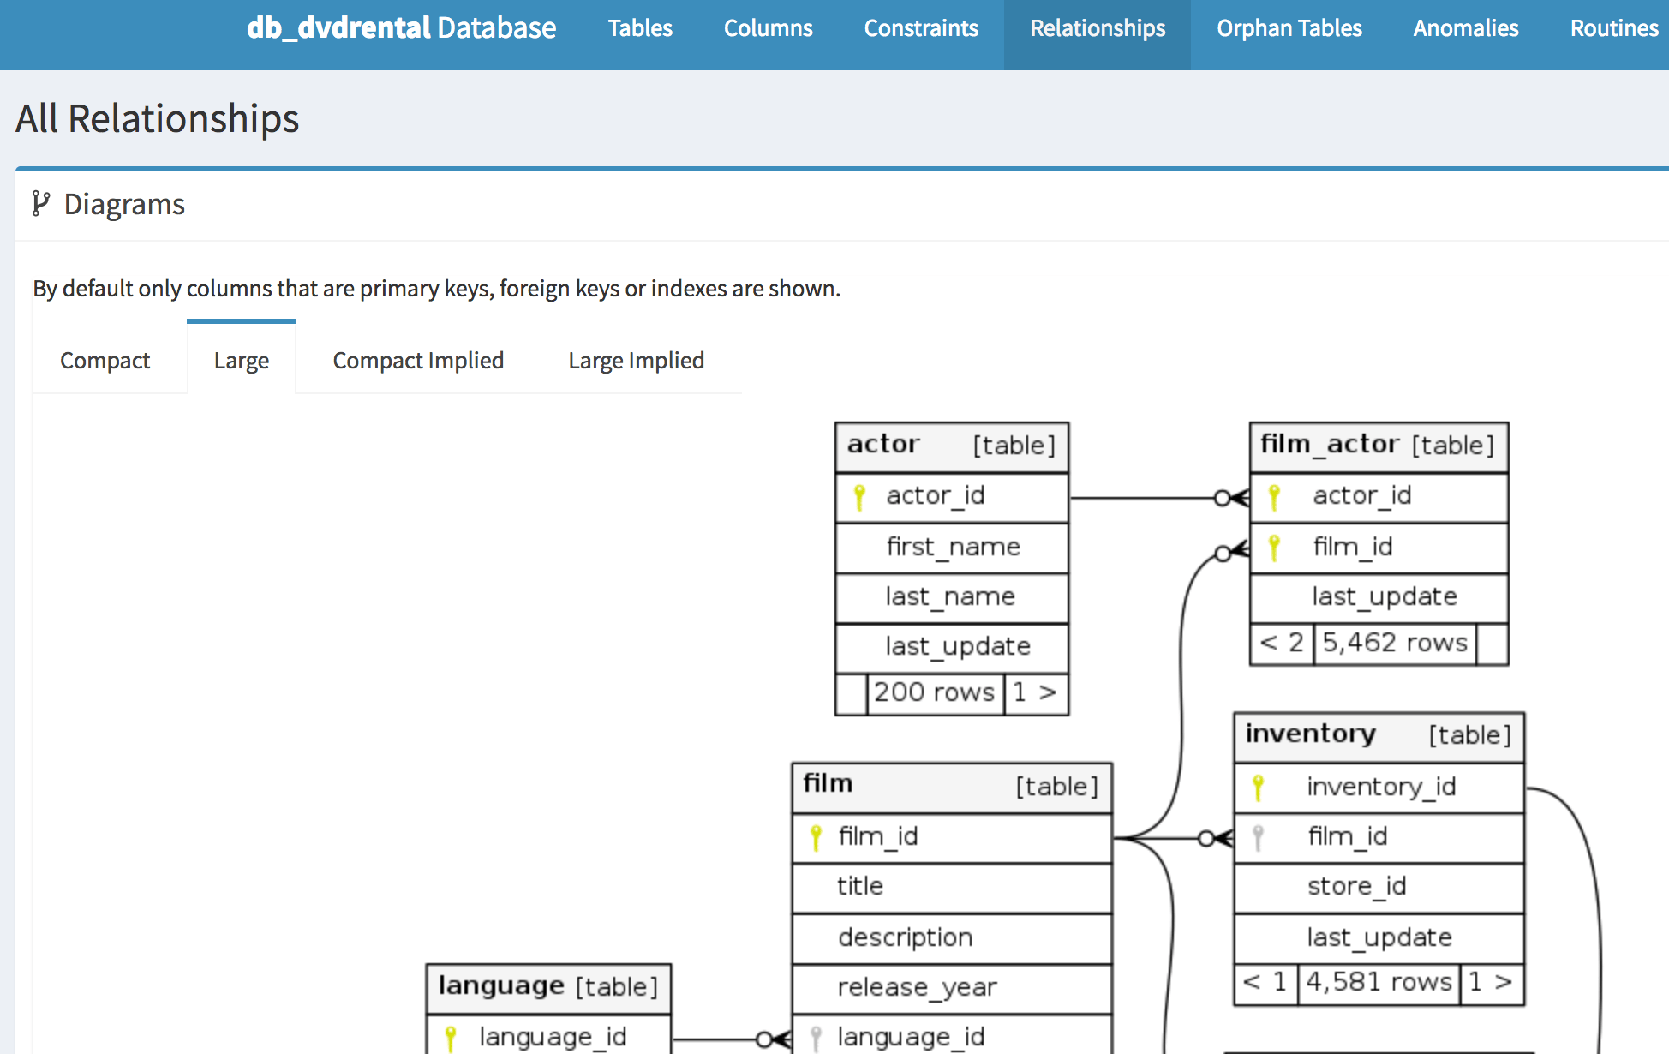Viewport: 1669px width, 1054px height.
Task: Switch to Large Implied diagram view
Action: [x=636, y=358]
